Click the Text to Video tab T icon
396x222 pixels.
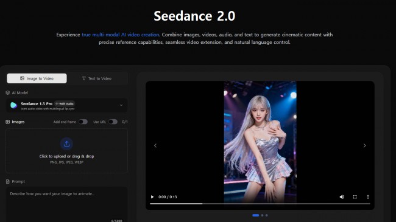84,78
